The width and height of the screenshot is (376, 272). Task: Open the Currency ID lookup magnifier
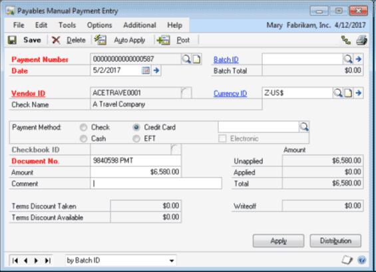(338, 92)
